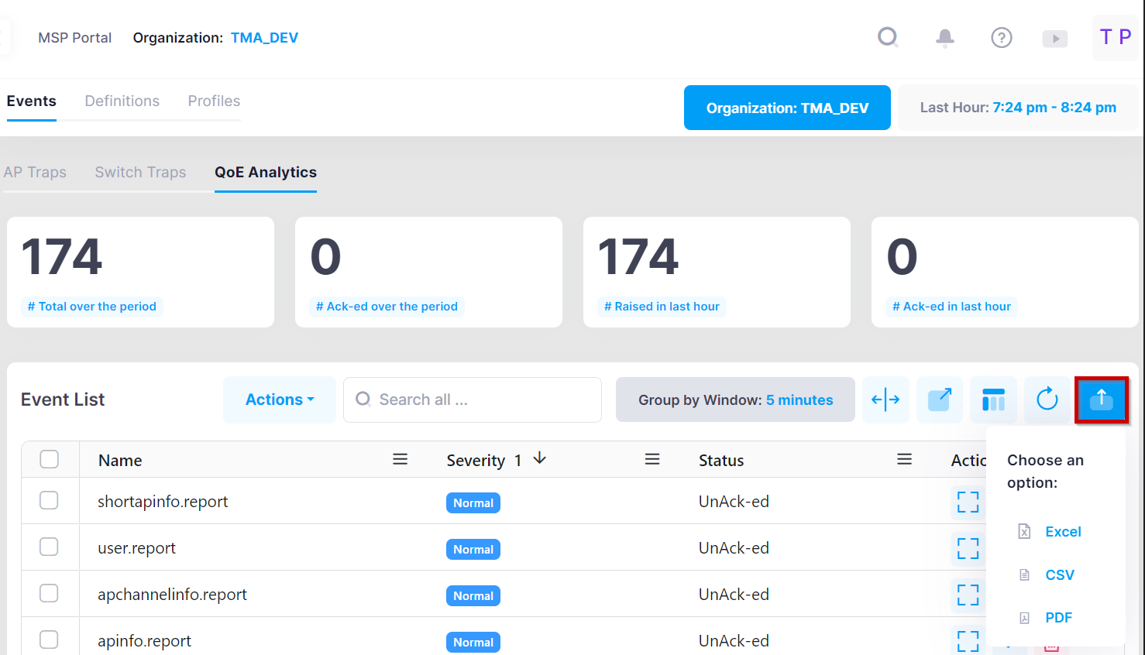Screen dimensions: 1145x655
Task: Switch to the Definitions tab
Action: [122, 101]
